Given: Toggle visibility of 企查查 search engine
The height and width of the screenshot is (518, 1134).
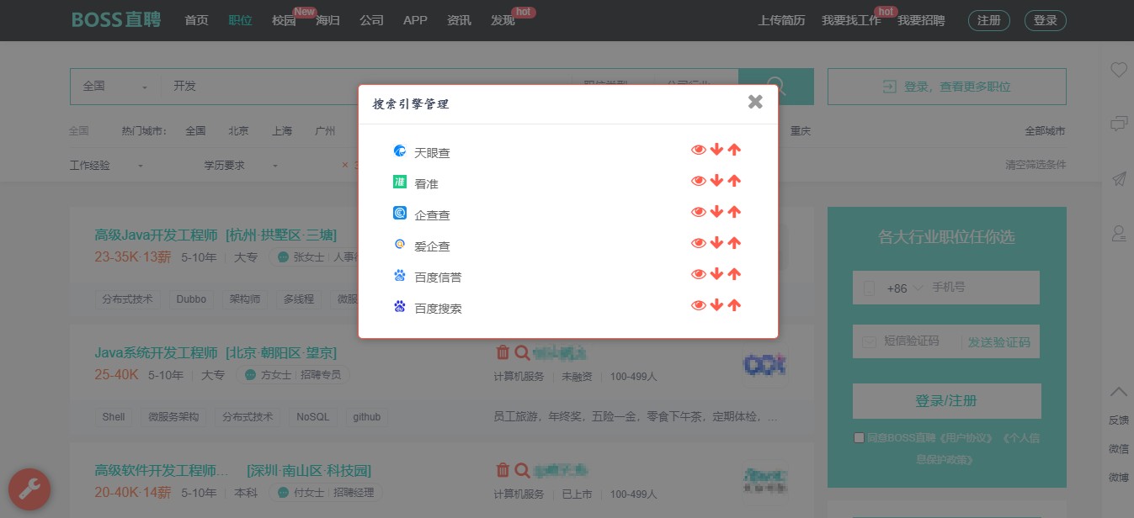Looking at the screenshot, I should (x=698, y=212).
